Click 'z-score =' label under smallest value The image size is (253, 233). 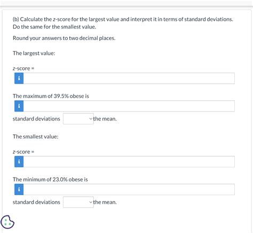point(23,152)
